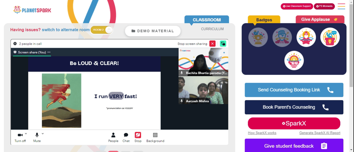Click Send Counseling Booking Link button
The height and width of the screenshot is (152, 354).
[x=294, y=90]
